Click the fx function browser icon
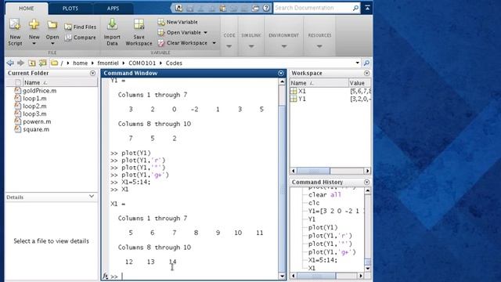Viewport: 501px width, 282px height. (105, 276)
